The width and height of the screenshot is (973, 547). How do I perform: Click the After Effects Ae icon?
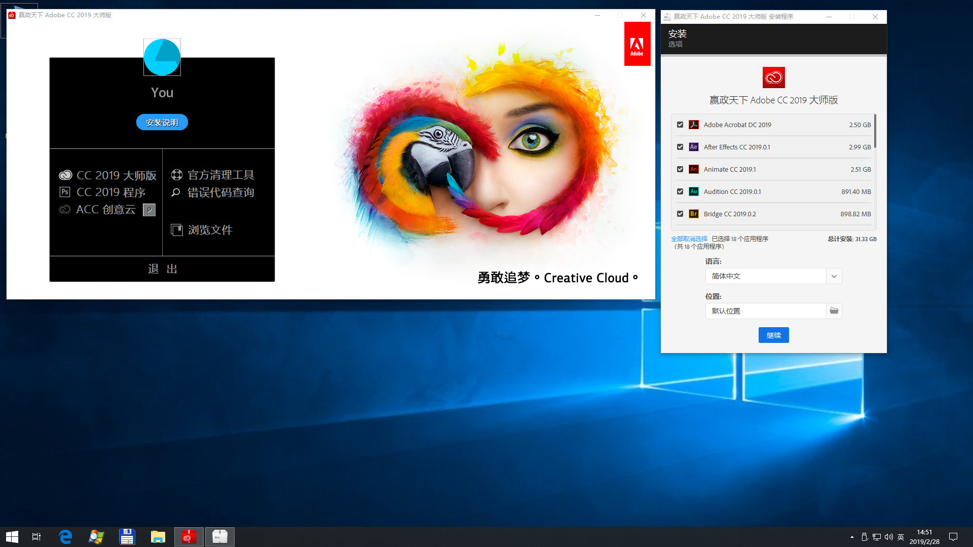(694, 147)
